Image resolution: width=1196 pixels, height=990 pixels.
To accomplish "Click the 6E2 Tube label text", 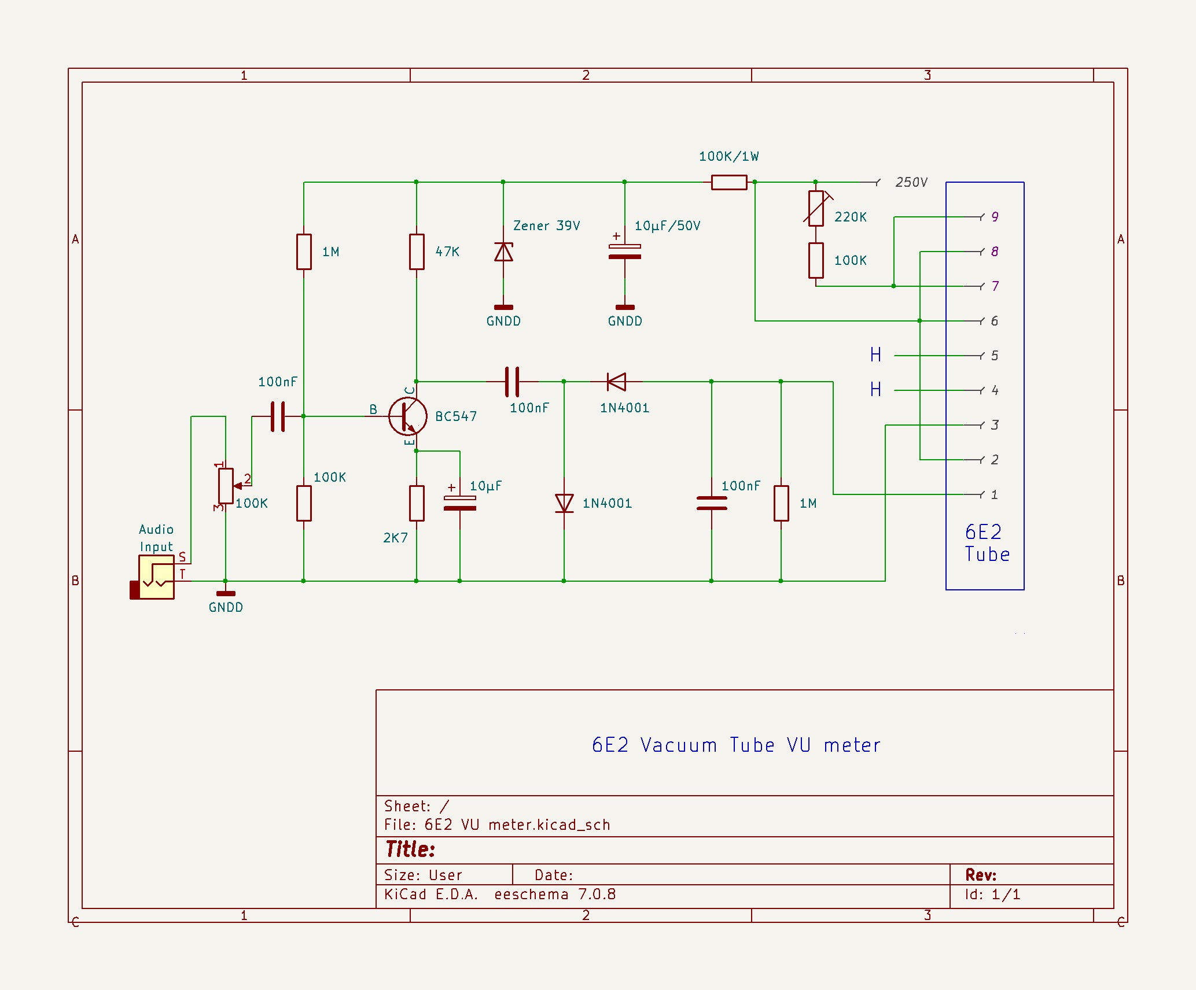I will [987, 543].
